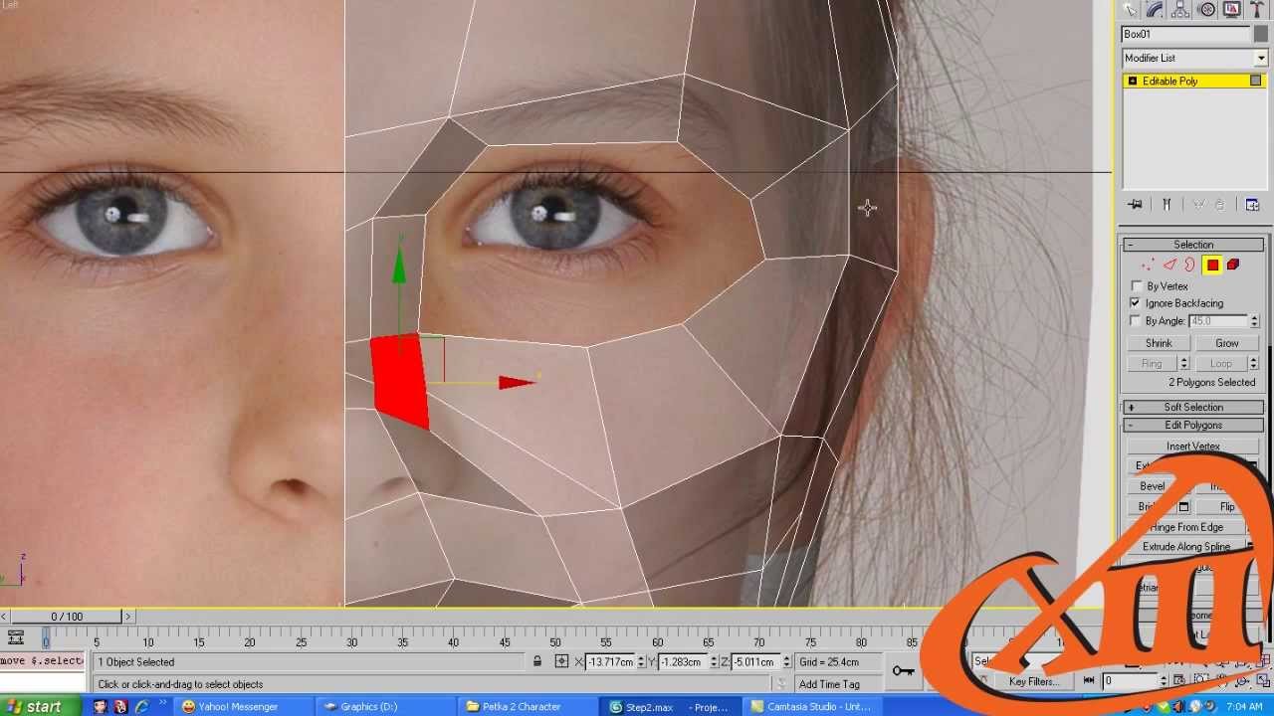The height and width of the screenshot is (716, 1274).
Task: Step time slider back with left arrow
Action: tap(5, 617)
